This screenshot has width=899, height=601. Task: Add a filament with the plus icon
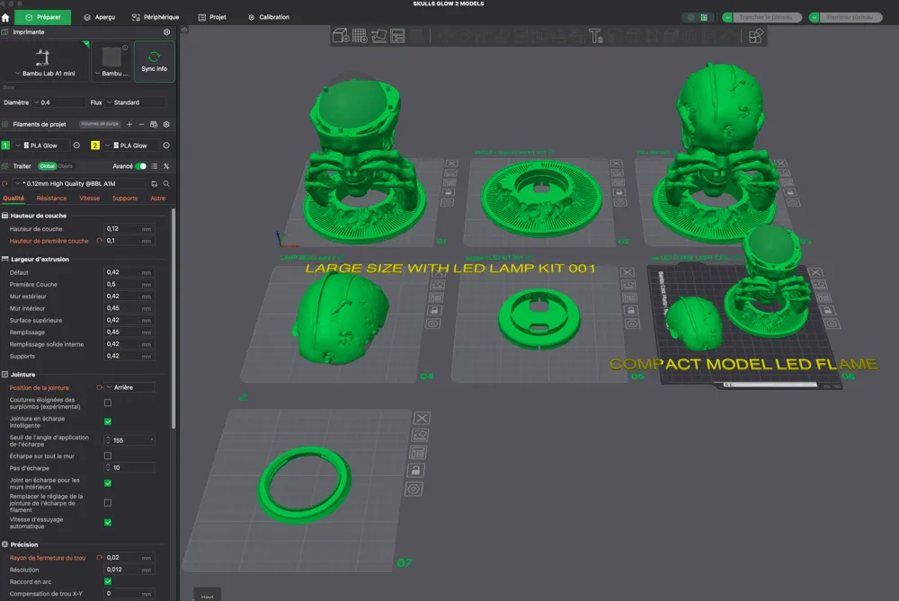129,124
